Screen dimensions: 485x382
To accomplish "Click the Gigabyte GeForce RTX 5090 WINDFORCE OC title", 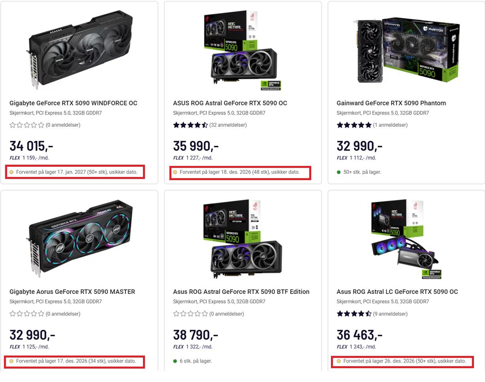I will [x=73, y=103].
